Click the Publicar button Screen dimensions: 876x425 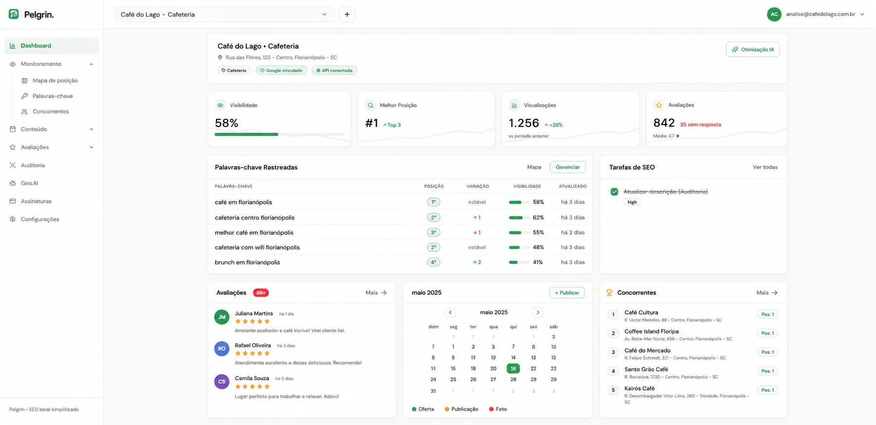tap(567, 293)
